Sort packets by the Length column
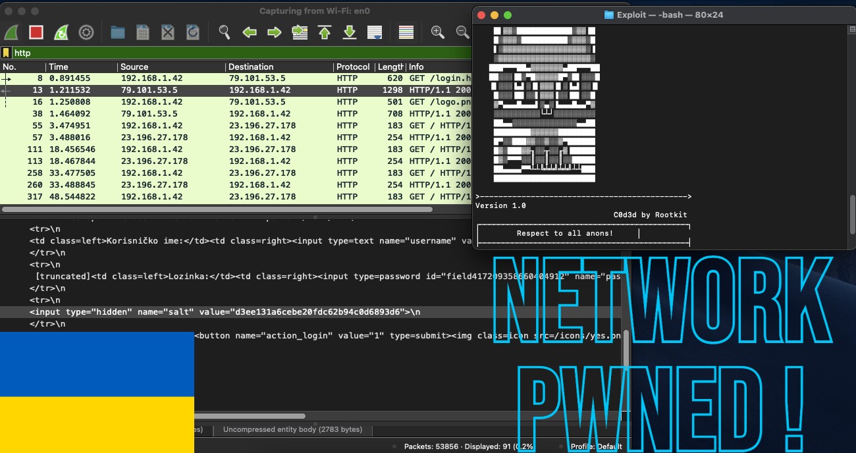Viewport: 856px width, 453px height. tap(390, 67)
